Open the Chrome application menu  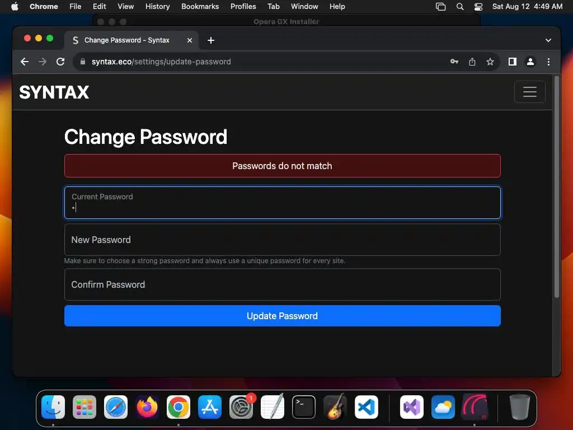[x=44, y=7]
